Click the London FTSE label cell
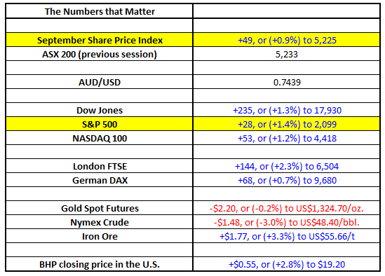The width and height of the screenshot is (385, 276). click(100, 166)
